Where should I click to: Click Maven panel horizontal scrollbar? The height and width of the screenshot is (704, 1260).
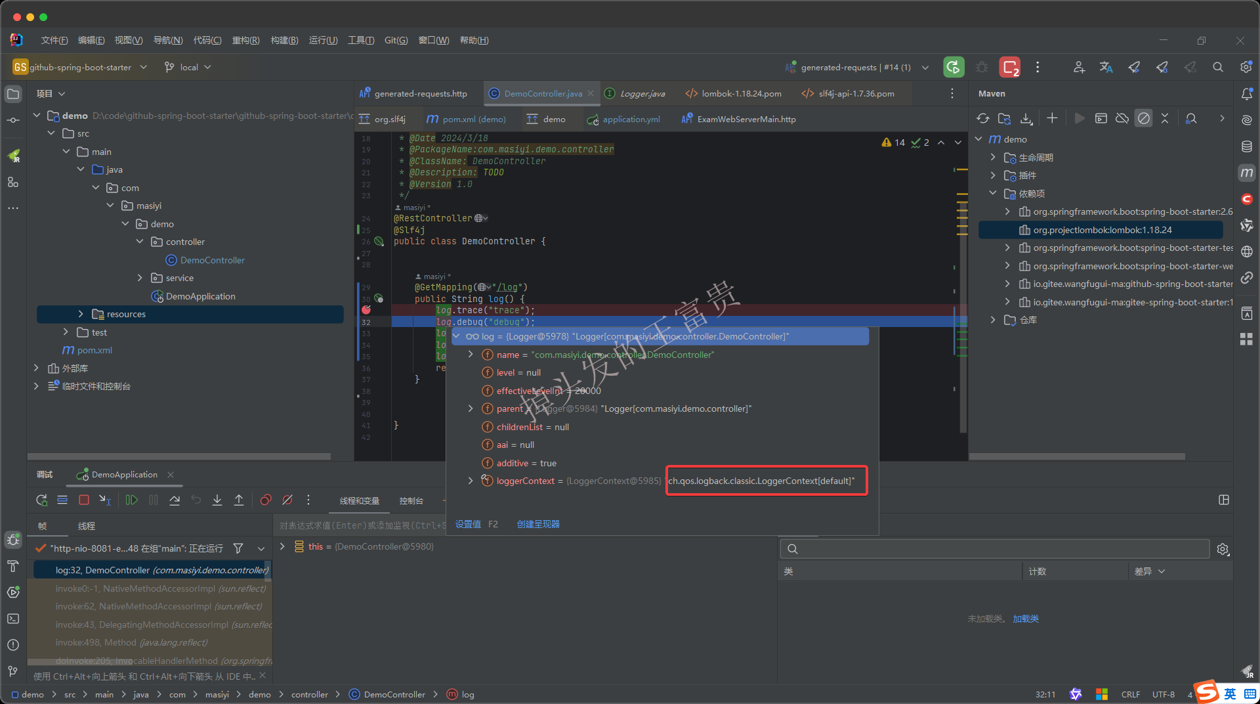click(x=1078, y=456)
